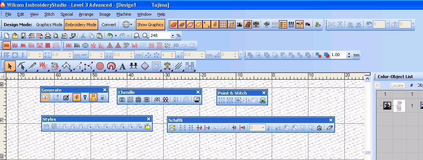Screen dimensions: 423x160
Task: Close the Schiffli floating toolbar
Action: pos(331,120)
